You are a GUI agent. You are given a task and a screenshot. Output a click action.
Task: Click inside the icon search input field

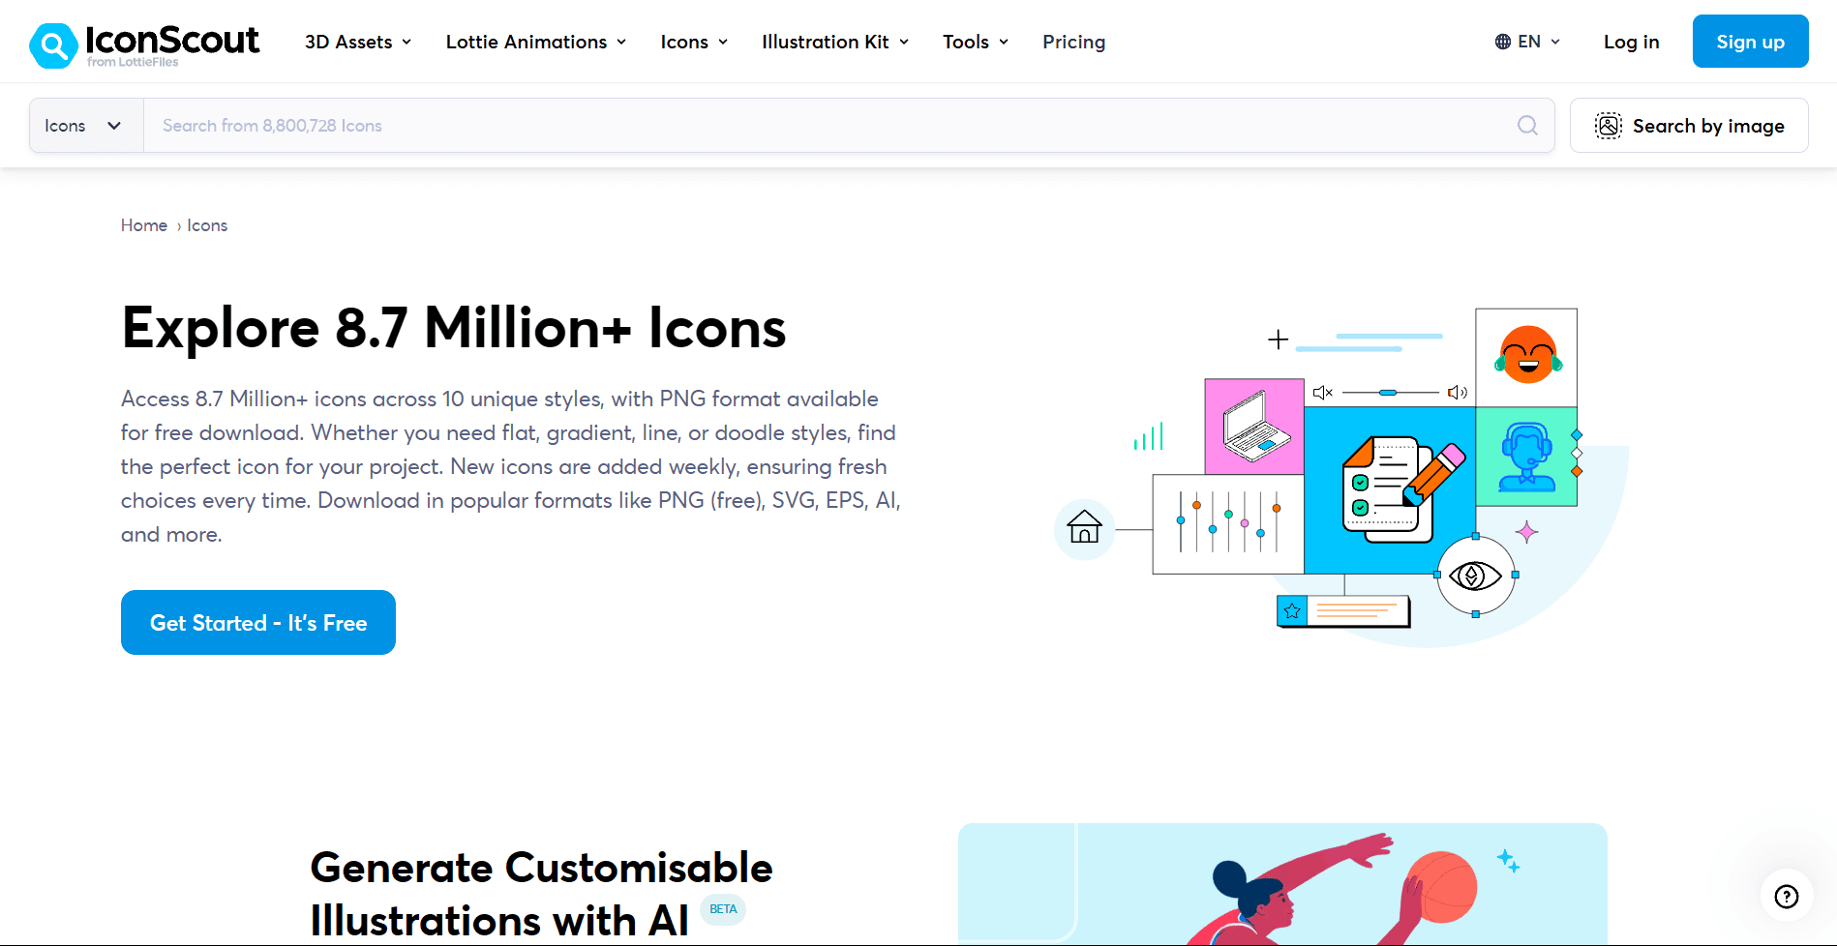tap(678, 125)
